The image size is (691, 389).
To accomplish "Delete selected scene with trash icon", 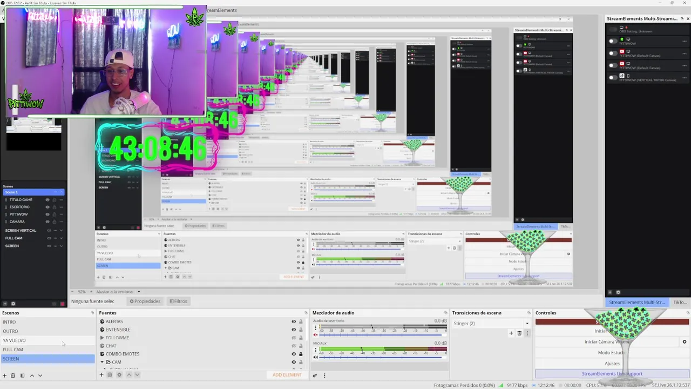I will (13, 375).
